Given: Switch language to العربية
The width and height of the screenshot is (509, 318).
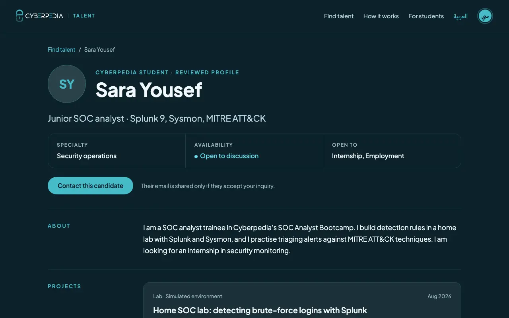Looking at the screenshot, I should coord(460,16).
